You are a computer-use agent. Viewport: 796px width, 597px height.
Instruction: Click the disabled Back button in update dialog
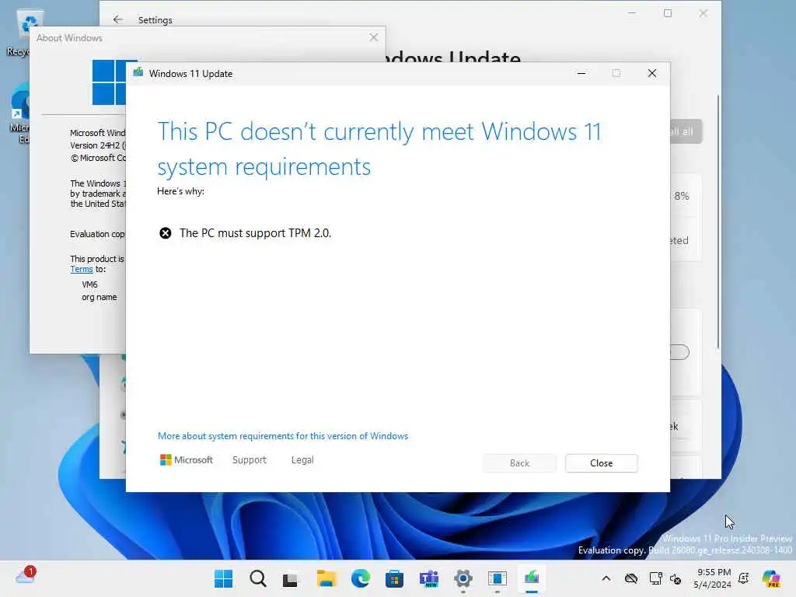click(519, 463)
